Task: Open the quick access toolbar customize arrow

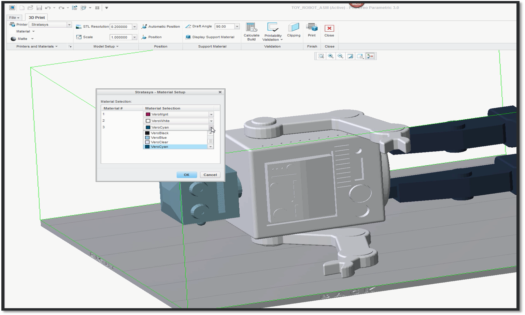Action: 107,7
